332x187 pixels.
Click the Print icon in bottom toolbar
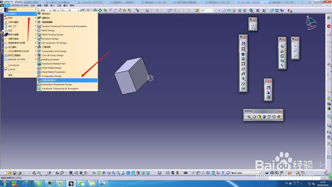point(20,173)
